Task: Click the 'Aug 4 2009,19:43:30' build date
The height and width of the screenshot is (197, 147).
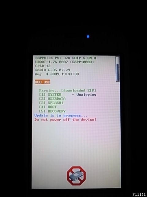Action: coord(57,74)
